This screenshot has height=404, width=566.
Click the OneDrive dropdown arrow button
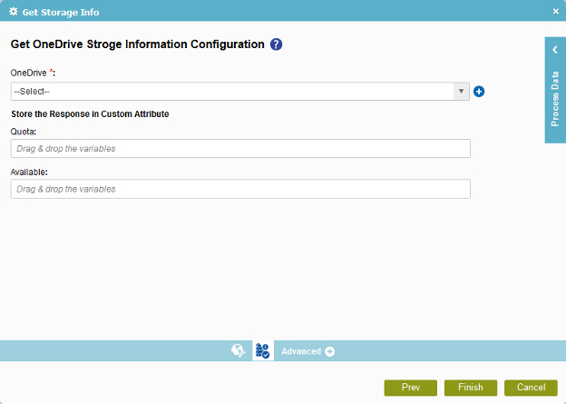tap(462, 92)
